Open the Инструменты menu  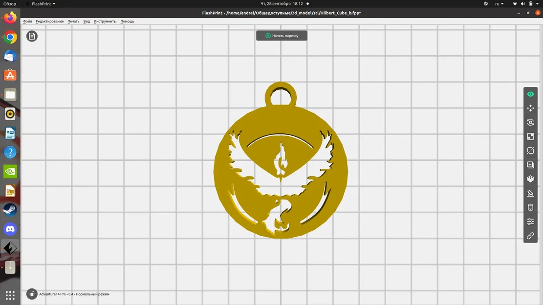[x=105, y=21]
